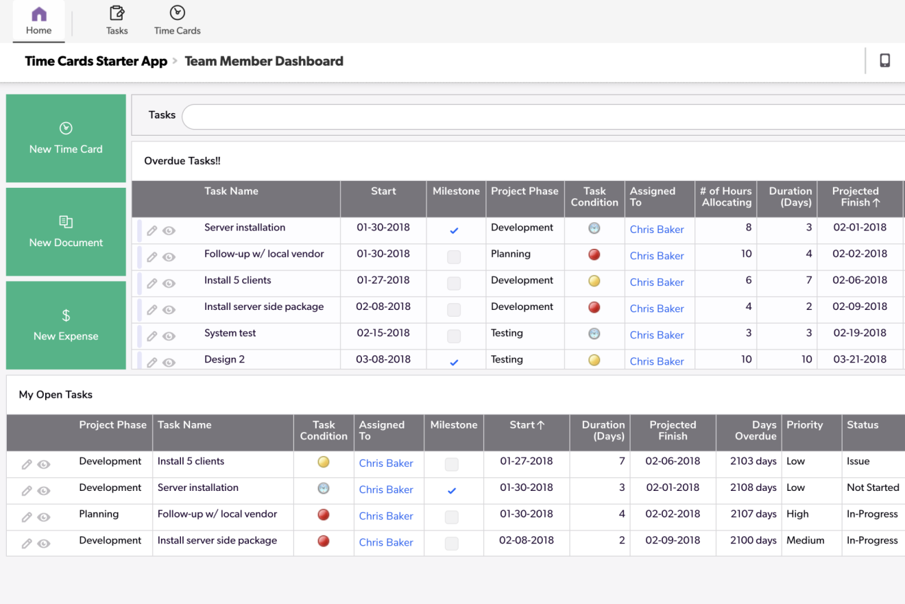This screenshot has width=905, height=604.
Task: Toggle Milestone checkbox for Install 5 clients in My Open Tasks
Action: pyautogui.click(x=452, y=465)
